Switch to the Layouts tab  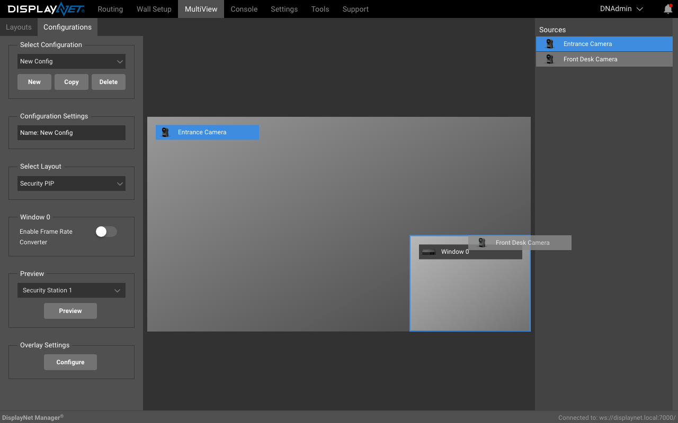pyautogui.click(x=19, y=27)
